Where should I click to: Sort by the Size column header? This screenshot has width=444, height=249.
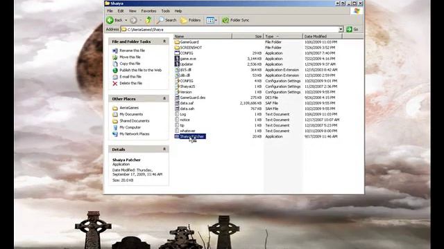click(x=248, y=36)
